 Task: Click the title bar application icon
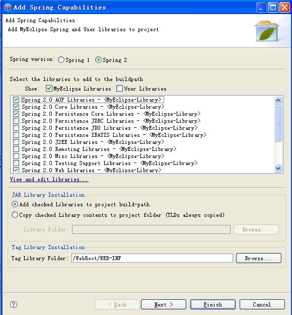point(8,7)
